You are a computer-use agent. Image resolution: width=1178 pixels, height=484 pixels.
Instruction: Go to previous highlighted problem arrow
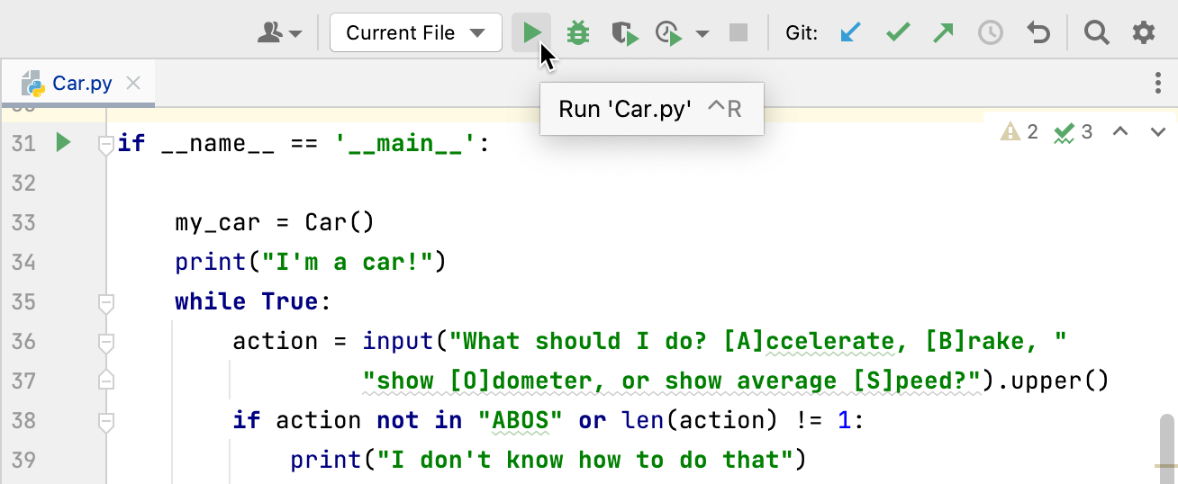[1120, 132]
